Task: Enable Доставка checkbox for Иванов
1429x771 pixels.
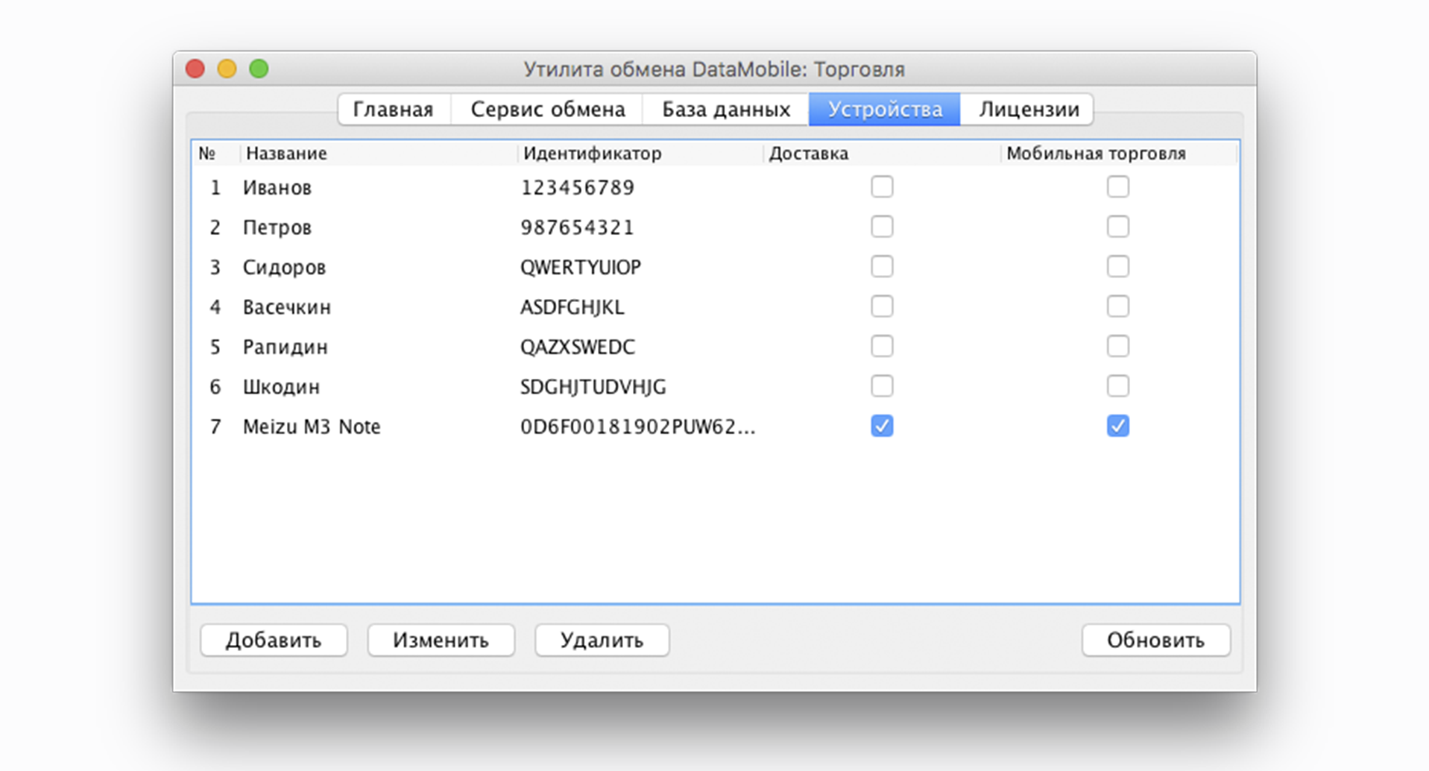Action: [882, 186]
